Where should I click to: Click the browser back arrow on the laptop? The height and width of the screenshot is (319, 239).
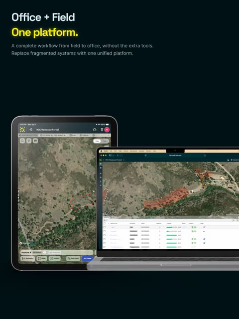click(x=118, y=155)
